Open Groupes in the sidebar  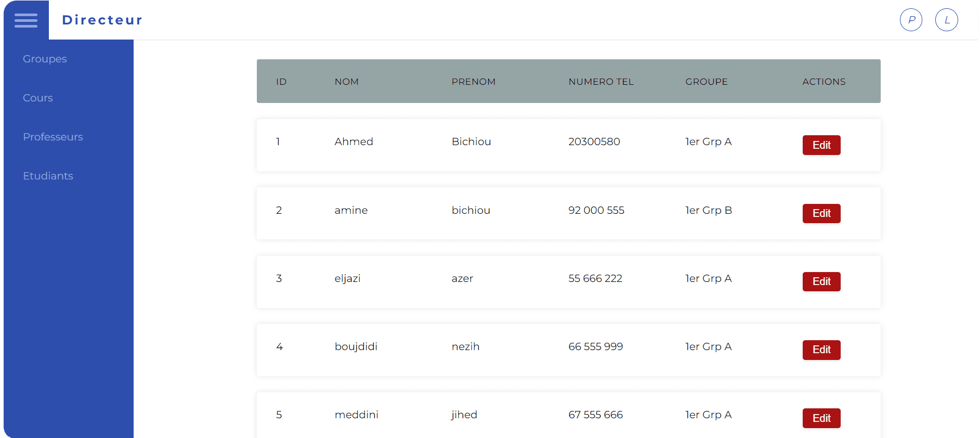coord(45,59)
